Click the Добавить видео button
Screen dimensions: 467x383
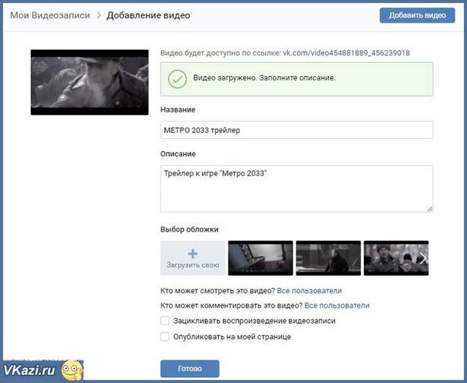417,15
